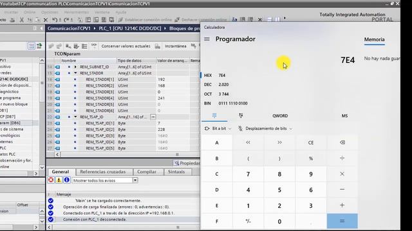Click the divide operator key
This screenshot has height=231, width=412.
point(342,158)
